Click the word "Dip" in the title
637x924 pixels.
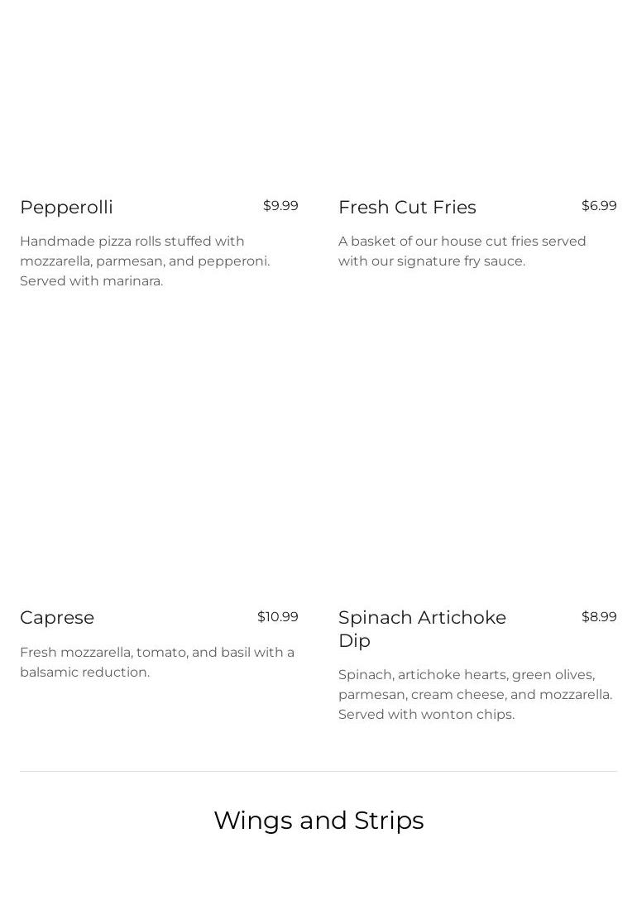coord(354,641)
